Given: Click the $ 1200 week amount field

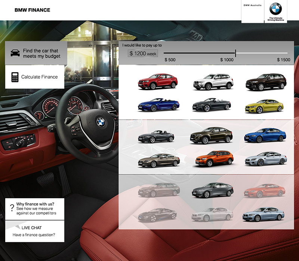Looking at the screenshot, I should click(143, 53).
